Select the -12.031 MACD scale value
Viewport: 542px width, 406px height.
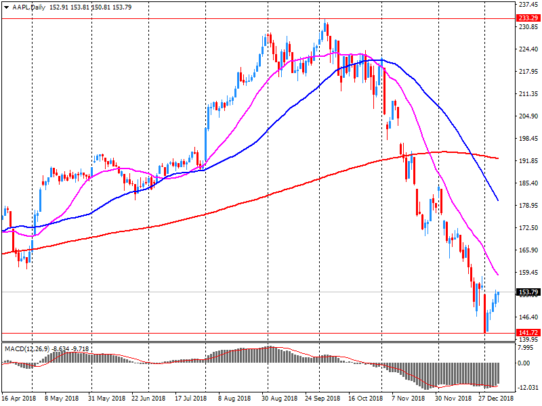[x=528, y=387]
